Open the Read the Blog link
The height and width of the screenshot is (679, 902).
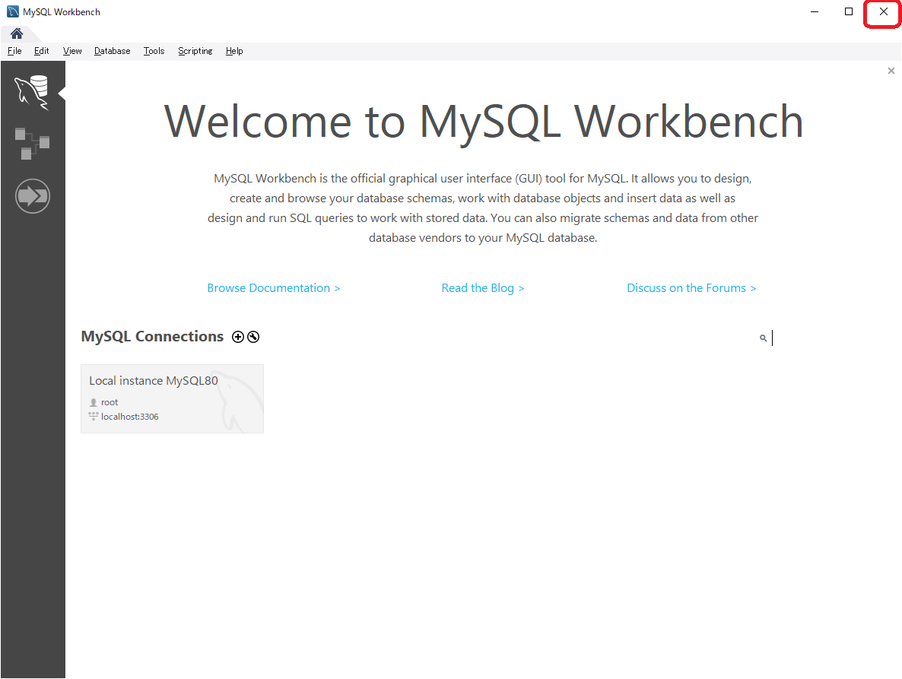point(482,288)
